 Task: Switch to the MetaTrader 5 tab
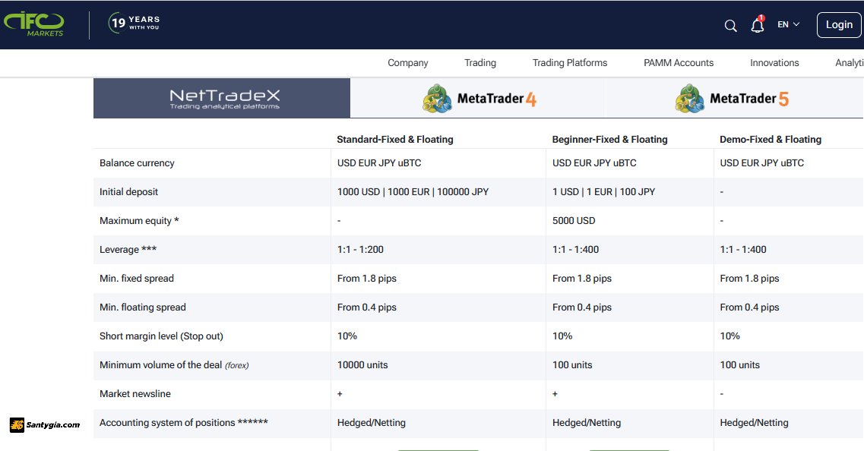tap(734, 98)
